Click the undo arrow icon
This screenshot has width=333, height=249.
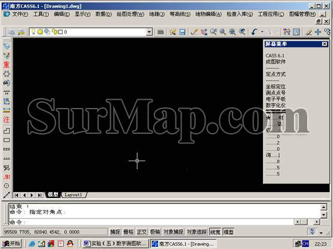tap(254, 32)
